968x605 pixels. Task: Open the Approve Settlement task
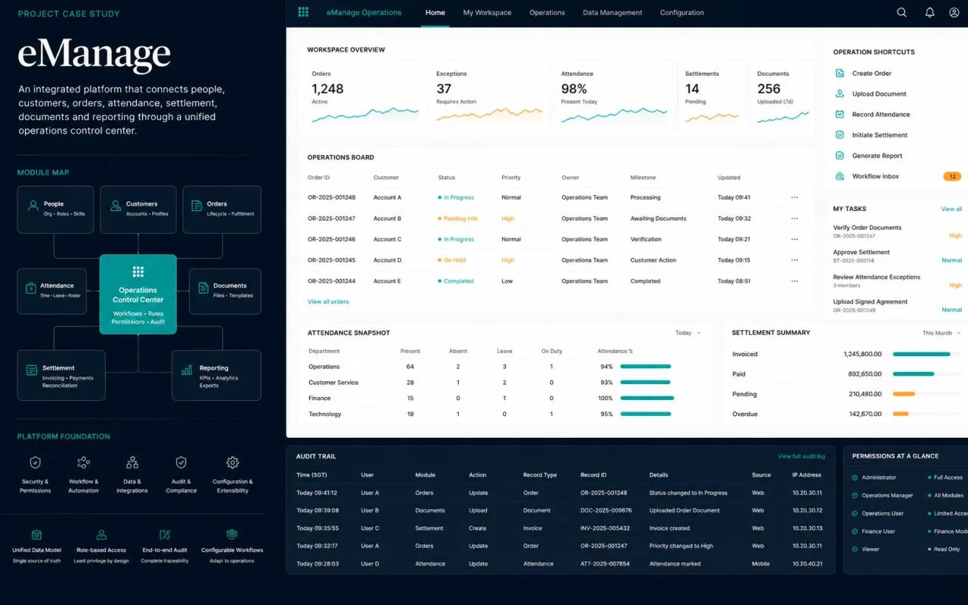point(897,256)
